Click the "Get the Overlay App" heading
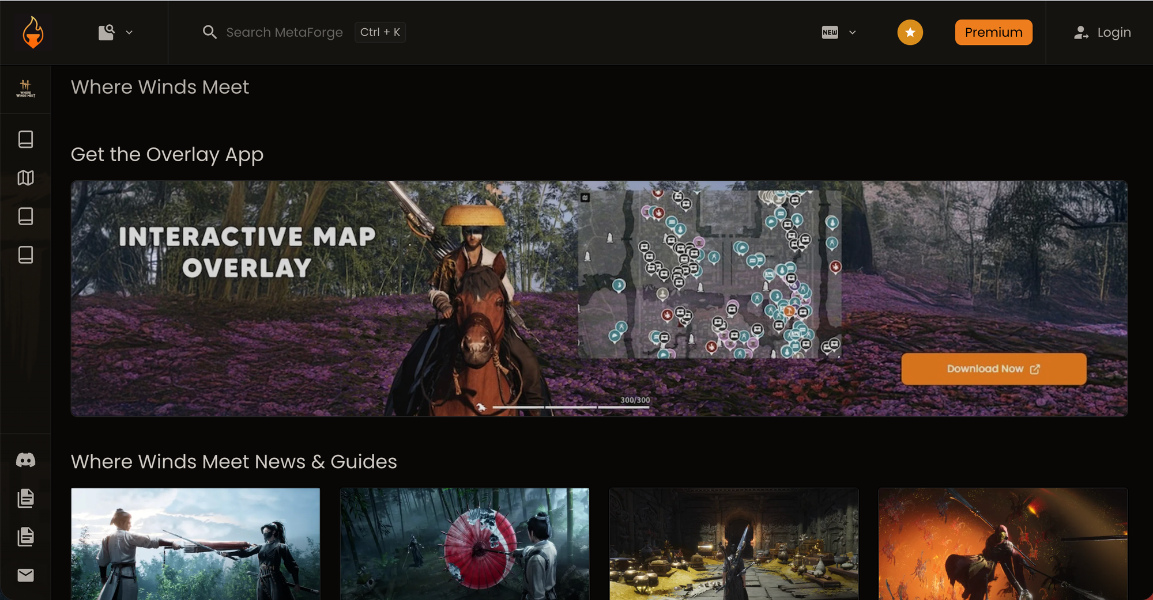 (x=167, y=154)
